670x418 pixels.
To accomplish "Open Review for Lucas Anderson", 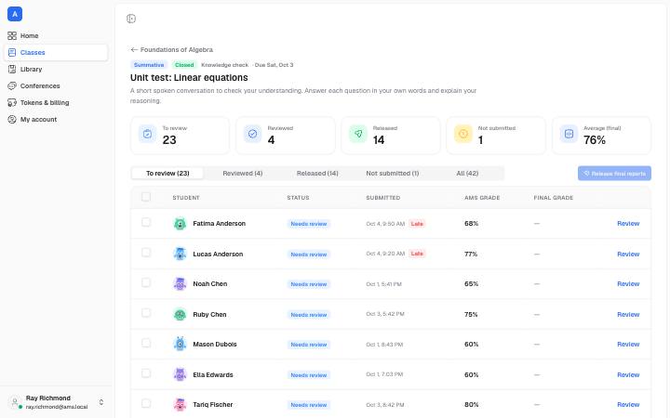I will [628, 254].
